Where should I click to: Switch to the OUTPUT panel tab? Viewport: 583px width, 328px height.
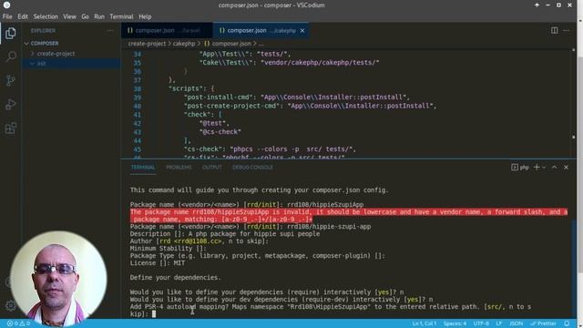212,168
